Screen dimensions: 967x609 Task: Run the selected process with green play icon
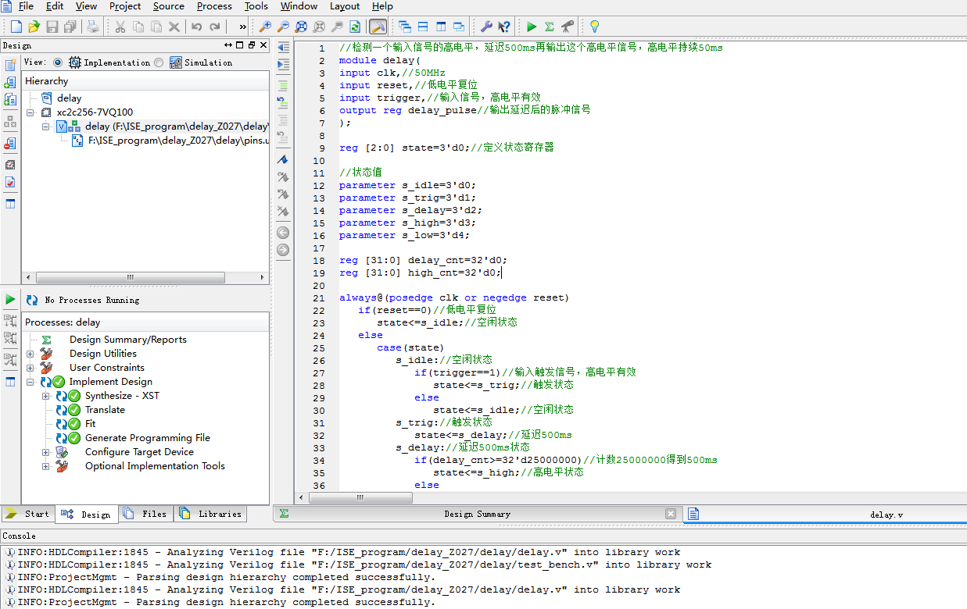[x=531, y=26]
